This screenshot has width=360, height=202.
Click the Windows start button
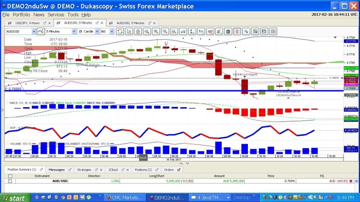(x=15, y=198)
